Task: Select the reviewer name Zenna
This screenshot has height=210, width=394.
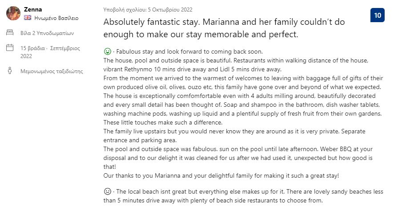Action: [x=32, y=9]
